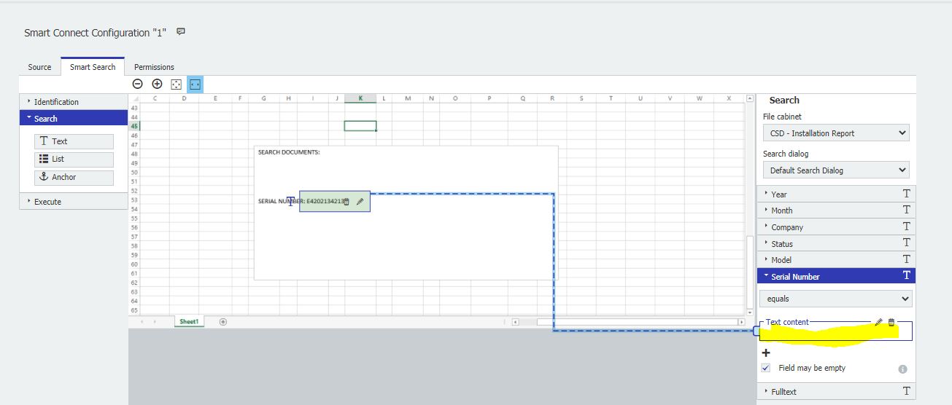Uncheck the Field may be empty checkbox

765,369
